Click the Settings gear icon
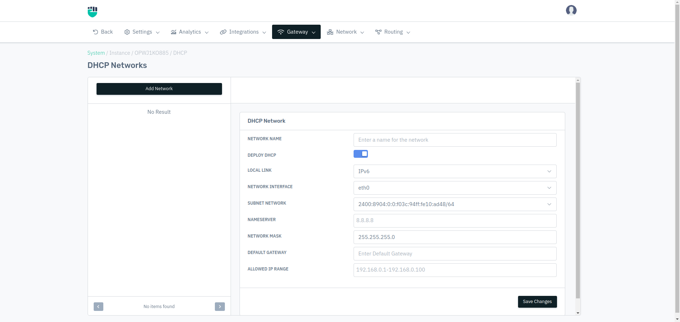This screenshot has width=680, height=322. coord(127,32)
